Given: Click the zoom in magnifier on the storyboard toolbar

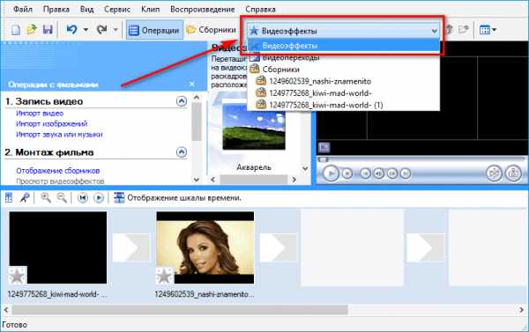Looking at the screenshot, I should click(x=46, y=198).
